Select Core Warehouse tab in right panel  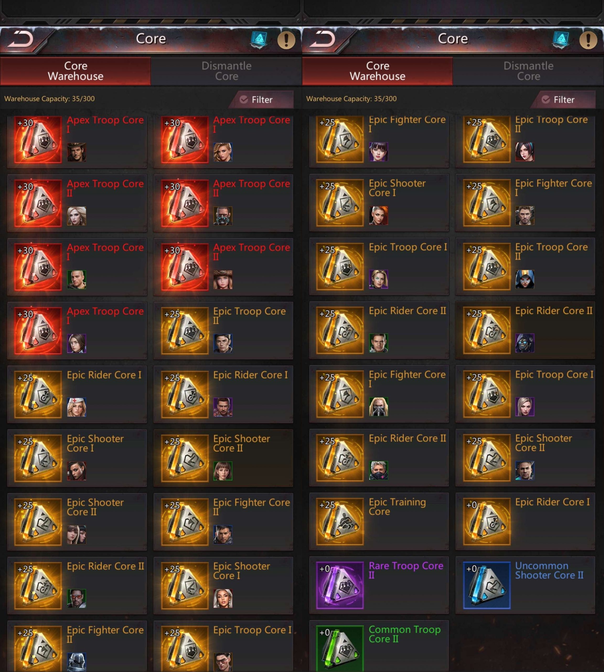377,71
